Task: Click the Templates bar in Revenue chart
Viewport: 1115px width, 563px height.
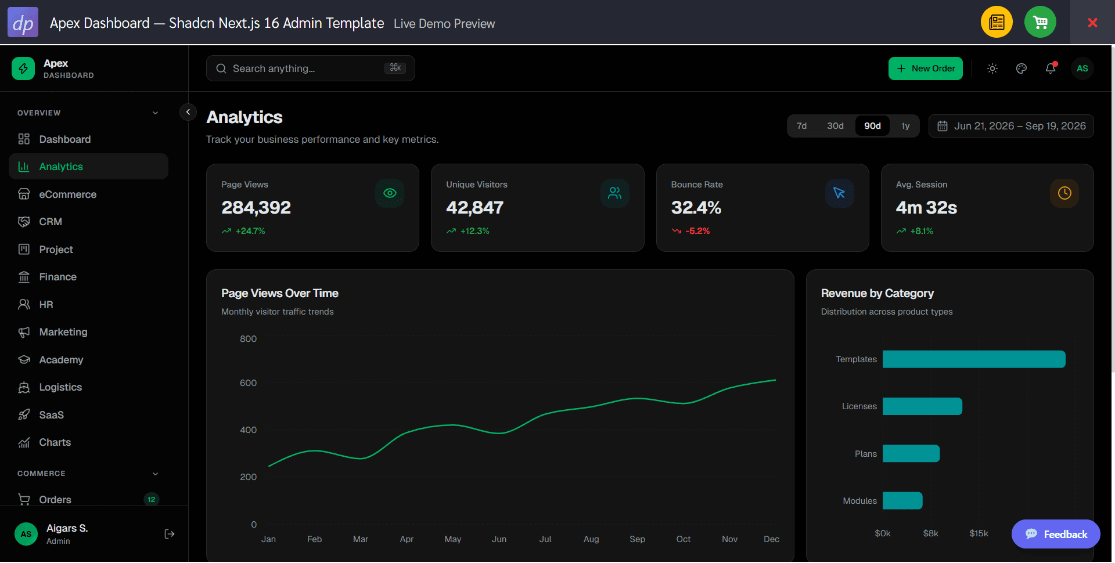Action: click(974, 359)
